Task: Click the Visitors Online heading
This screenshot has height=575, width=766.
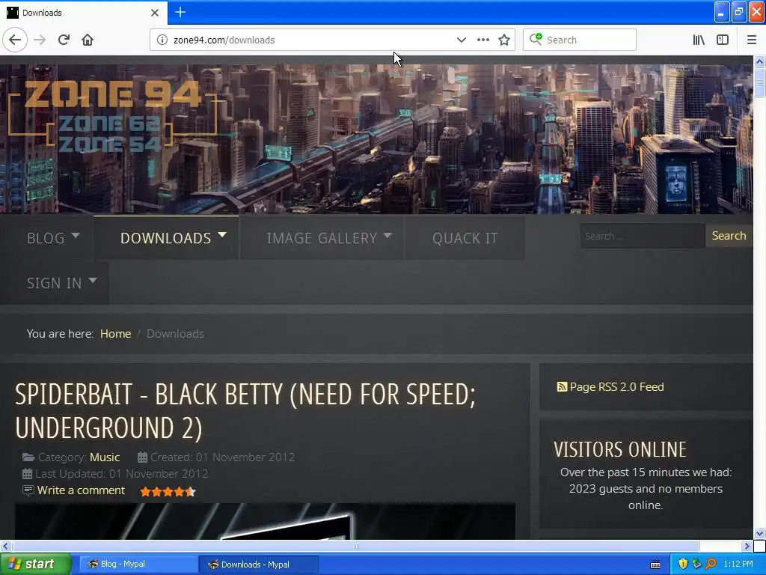Action: (x=620, y=449)
